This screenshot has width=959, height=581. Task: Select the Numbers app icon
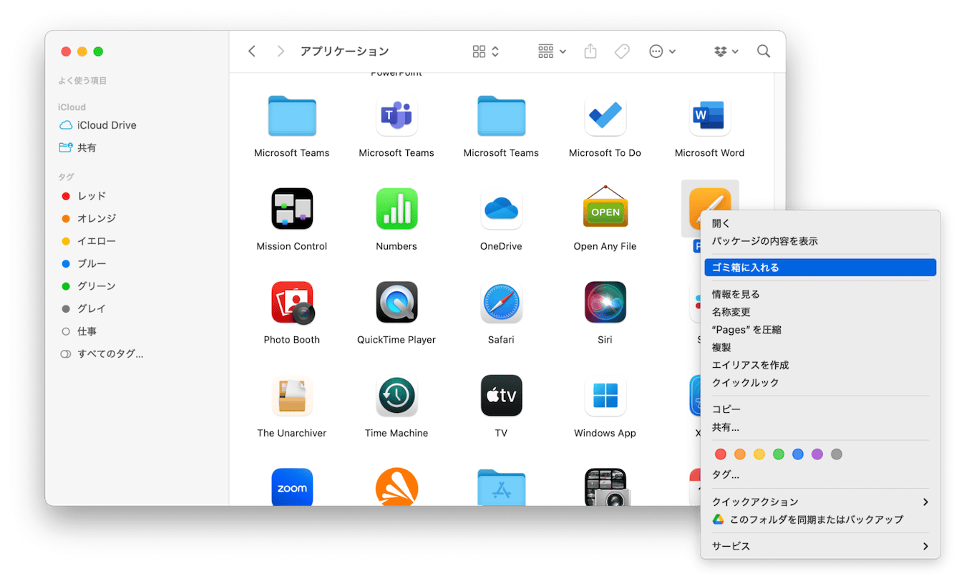click(x=396, y=209)
